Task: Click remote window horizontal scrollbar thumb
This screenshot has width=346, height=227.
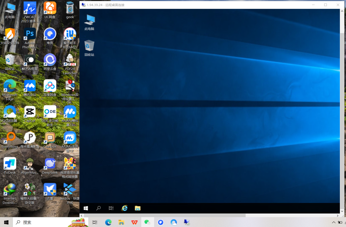Action: tap(165, 215)
